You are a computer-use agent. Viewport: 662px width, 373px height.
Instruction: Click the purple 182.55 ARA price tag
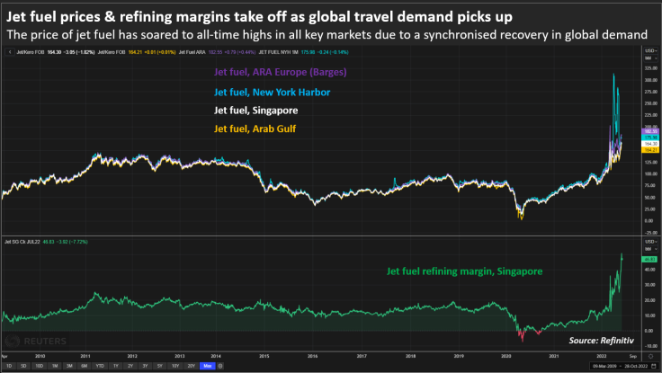click(650, 131)
